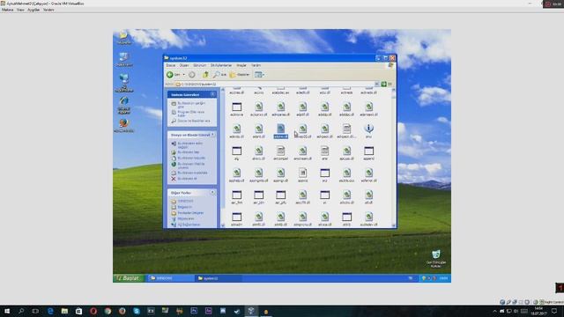Click the greyed Forward arrow toolbar button
Viewport: 564px width, 317px height.
tap(192, 74)
